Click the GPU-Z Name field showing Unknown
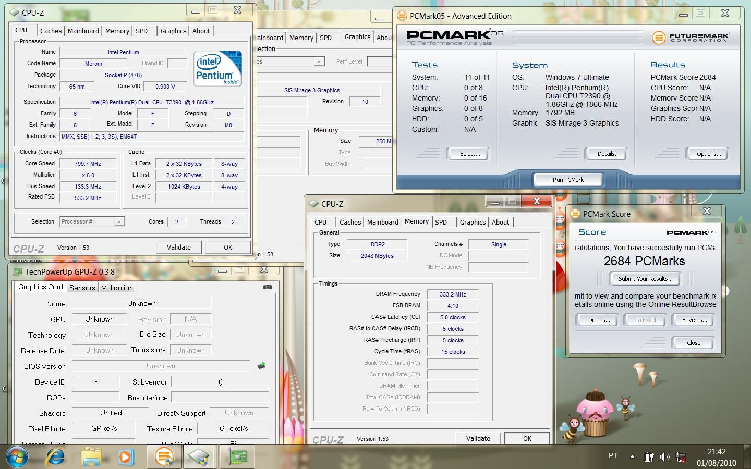 (141, 303)
